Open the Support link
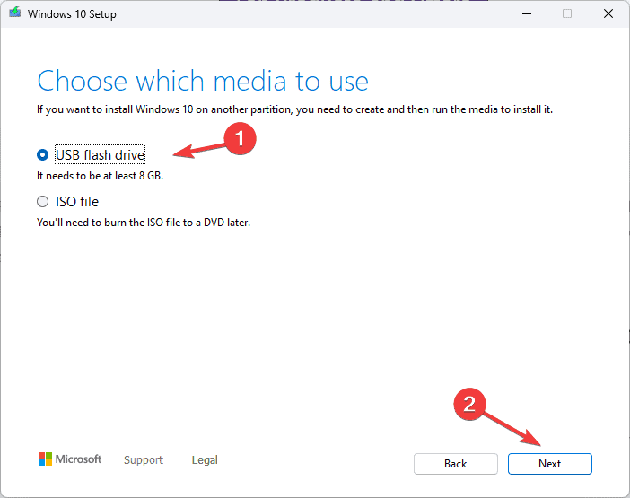The image size is (630, 498). tap(144, 460)
